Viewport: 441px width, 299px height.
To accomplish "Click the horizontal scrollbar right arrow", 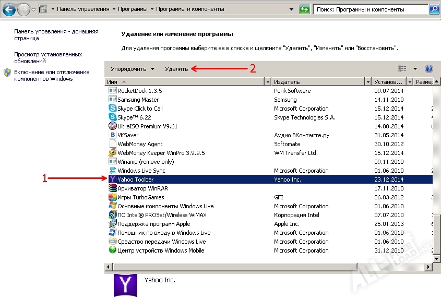I will click(x=428, y=267).
